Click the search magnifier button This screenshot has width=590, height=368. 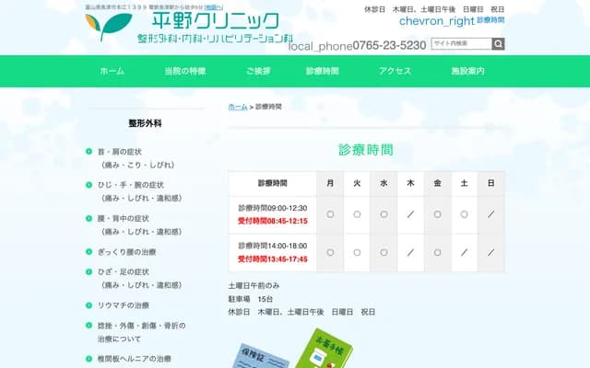(498, 44)
